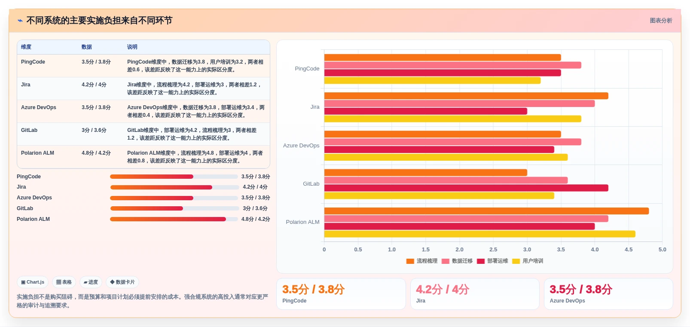Click the 5.0 tick label on x-axis

click(x=663, y=250)
